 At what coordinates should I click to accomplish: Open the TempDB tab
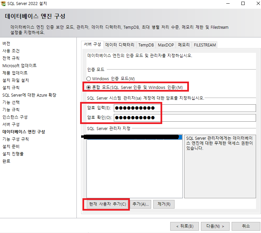point(146,45)
